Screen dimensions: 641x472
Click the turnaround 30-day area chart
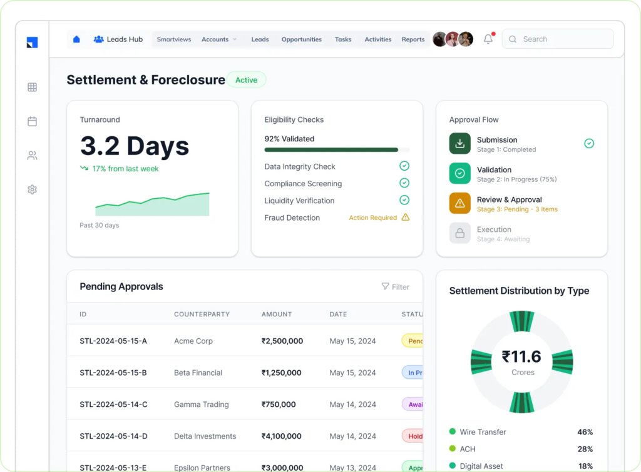pos(152,204)
